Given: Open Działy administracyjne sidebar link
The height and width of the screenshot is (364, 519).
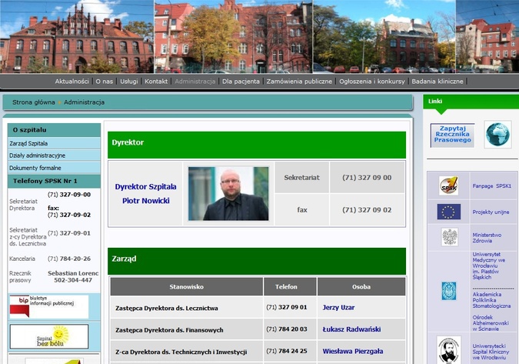Looking at the screenshot, I should click(x=54, y=155).
